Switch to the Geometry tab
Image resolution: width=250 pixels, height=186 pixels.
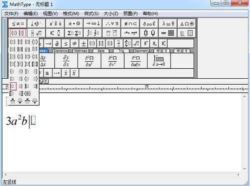(x=141, y=51)
